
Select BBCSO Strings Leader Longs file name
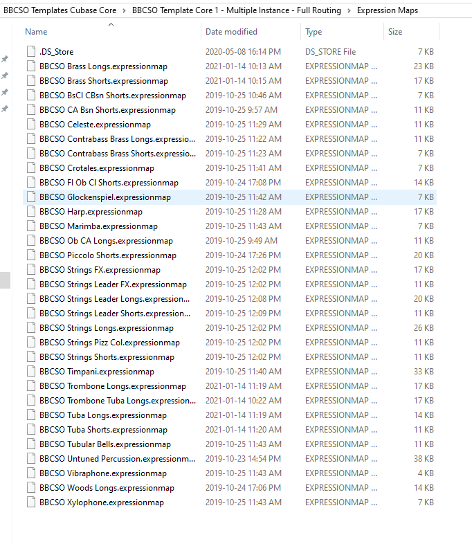click(114, 299)
